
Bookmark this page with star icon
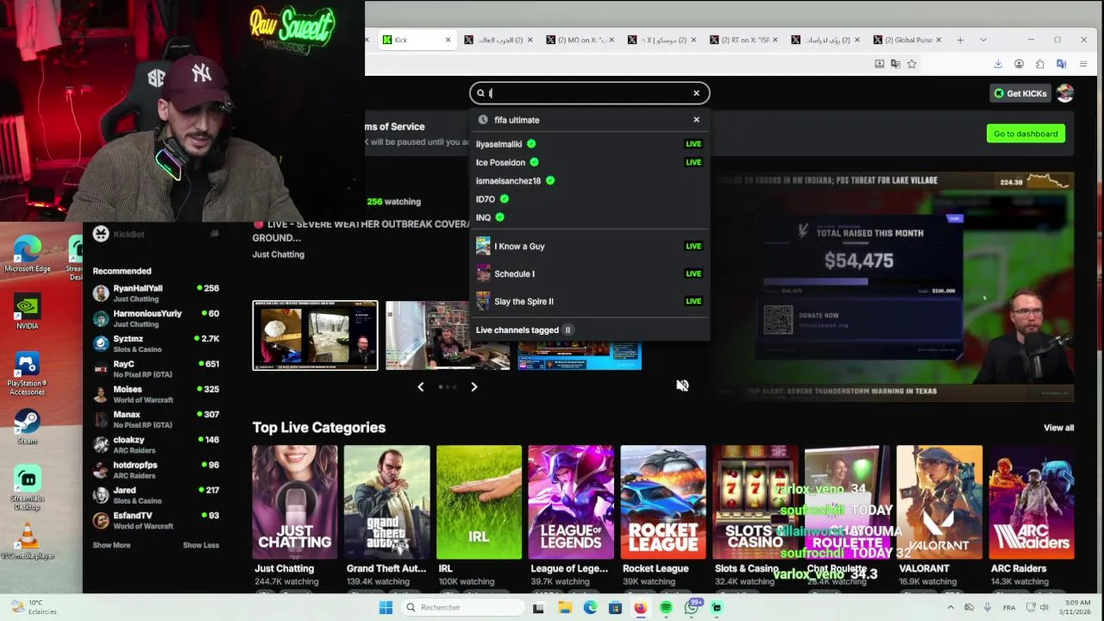[x=912, y=64]
